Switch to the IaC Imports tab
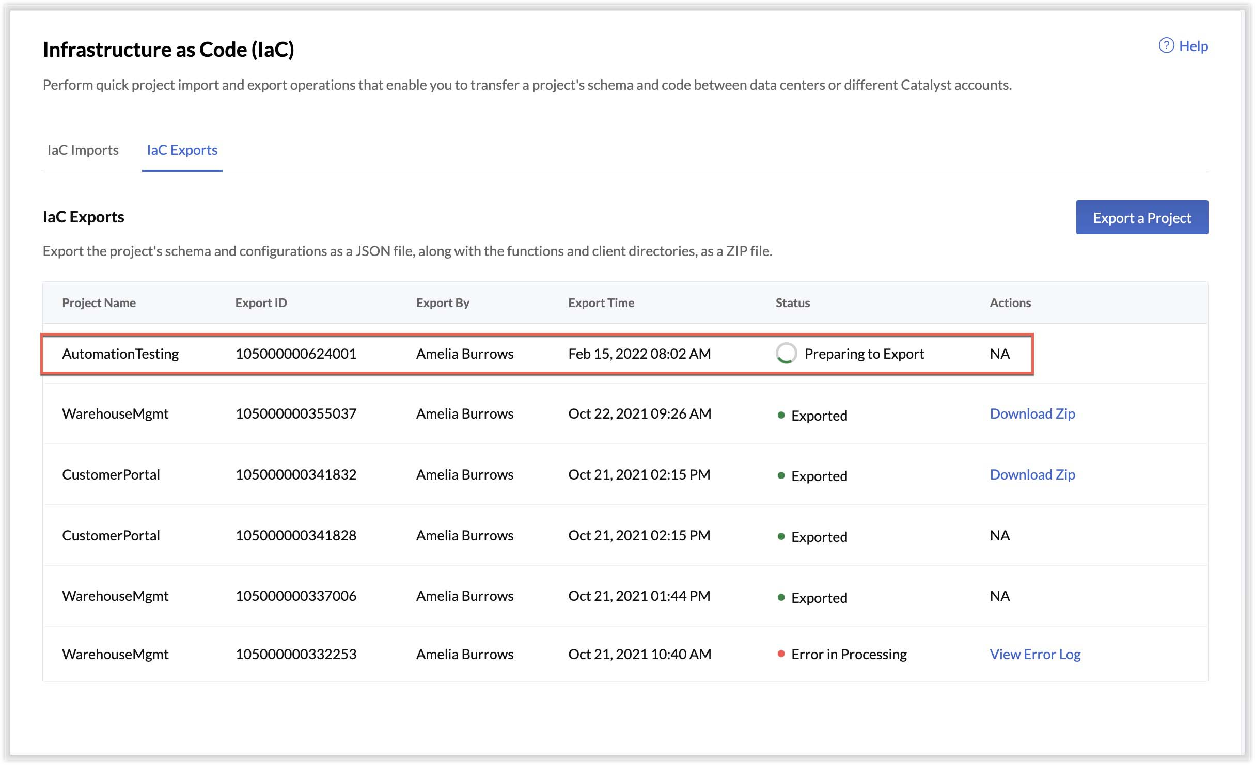The image size is (1255, 765). 83,150
